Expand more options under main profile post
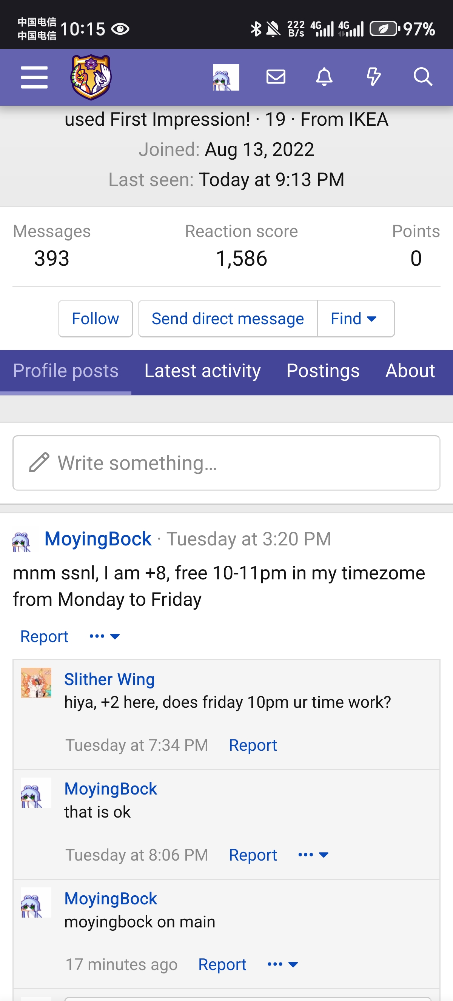The height and width of the screenshot is (1001, 453). tap(105, 636)
